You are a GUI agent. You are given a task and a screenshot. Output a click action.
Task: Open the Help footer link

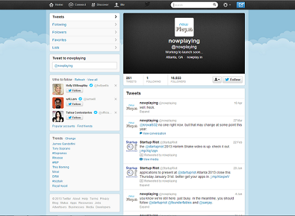coord(85,199)
